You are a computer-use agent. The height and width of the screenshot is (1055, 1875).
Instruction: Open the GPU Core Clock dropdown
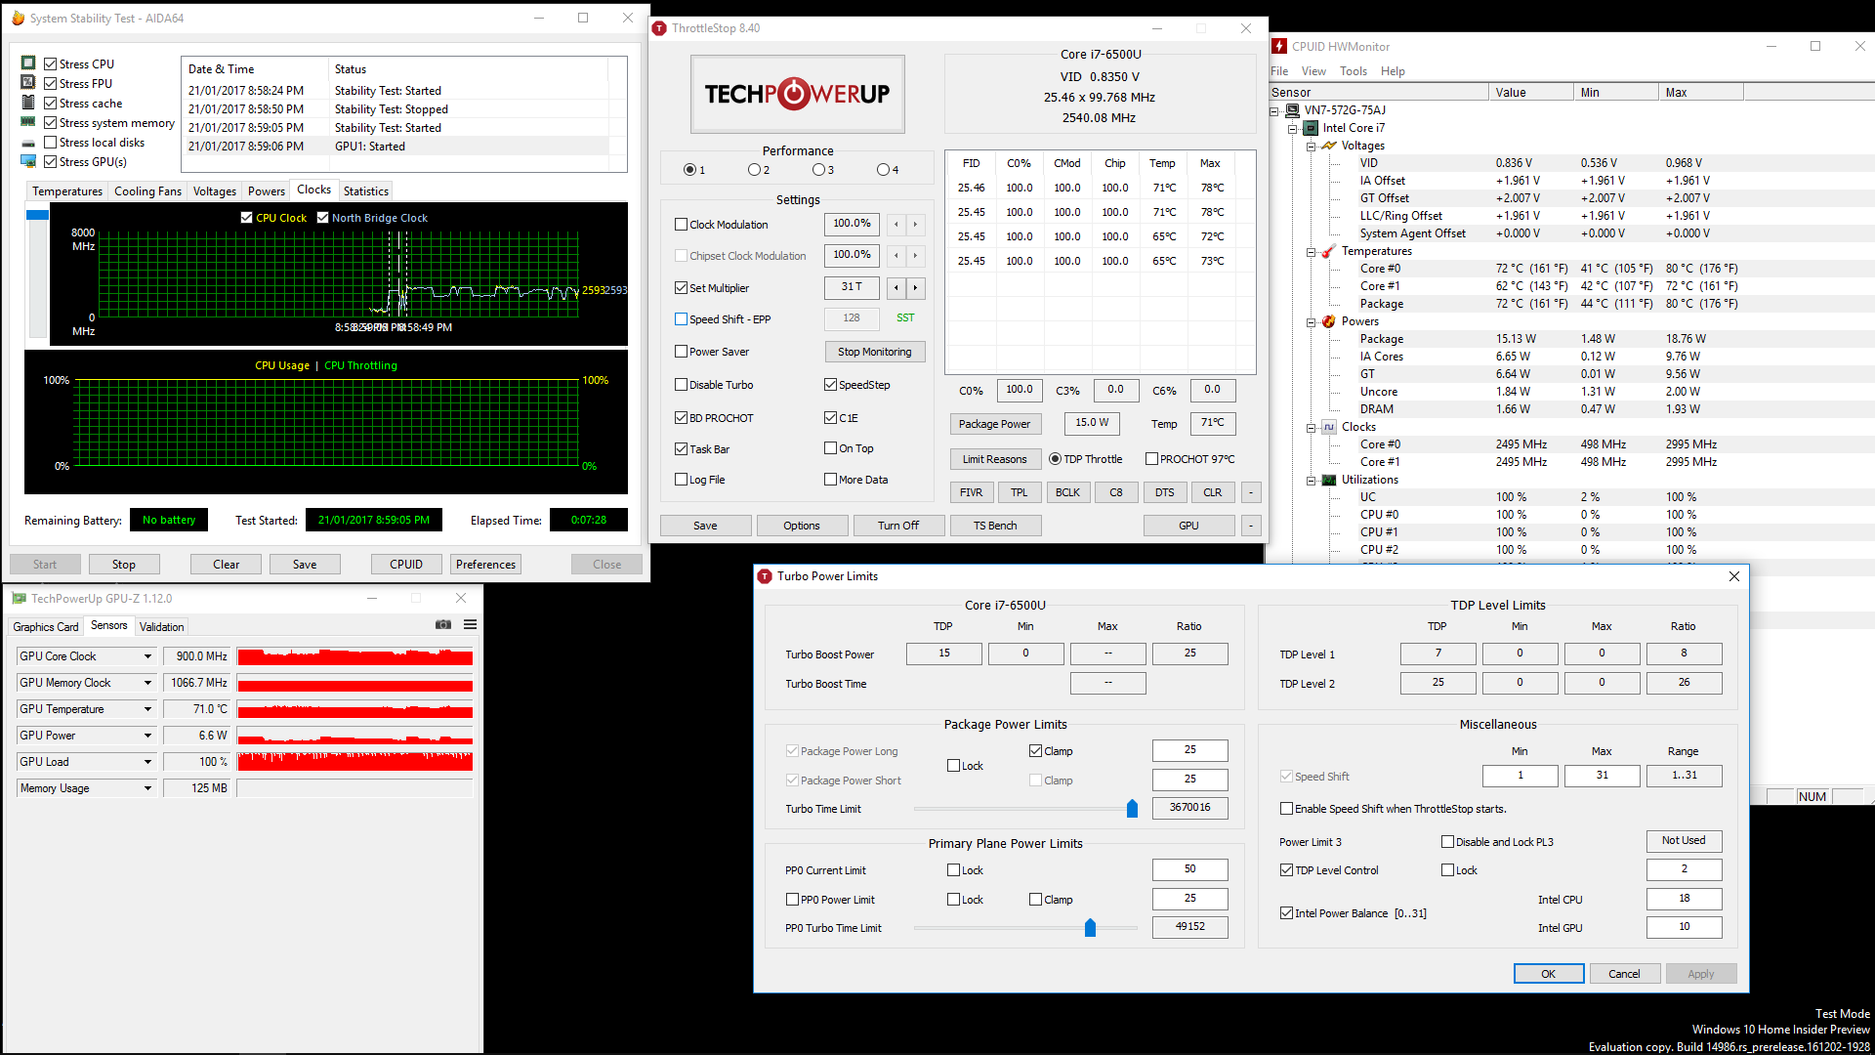point(147,656)
